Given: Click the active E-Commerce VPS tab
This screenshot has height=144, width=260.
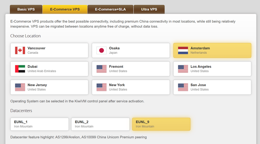Looking at the screenshot, I should pos(65,9).
